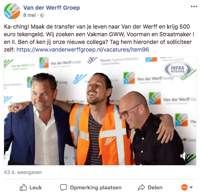The width and height of the screenshot is (201, 195).
Task: Open the Van der Werff Groep profile picture
Action: click(x=12, y=11)
